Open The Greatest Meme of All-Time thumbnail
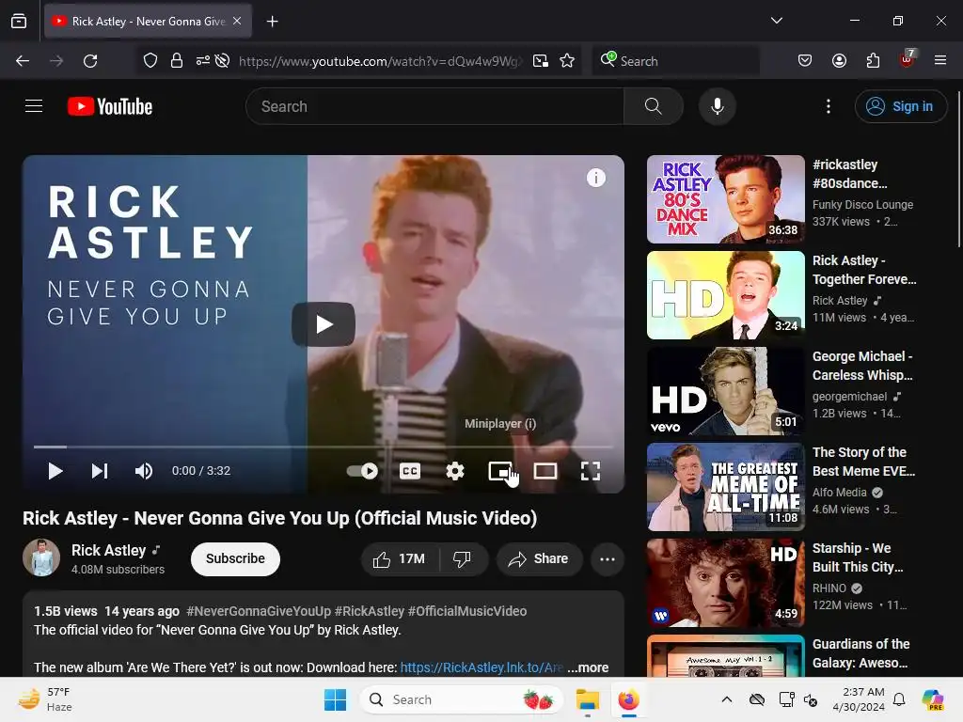 point(725,487)
